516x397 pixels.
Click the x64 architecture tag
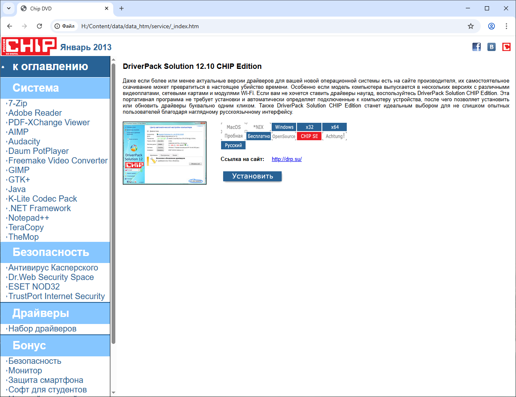[x=335, y=127]
